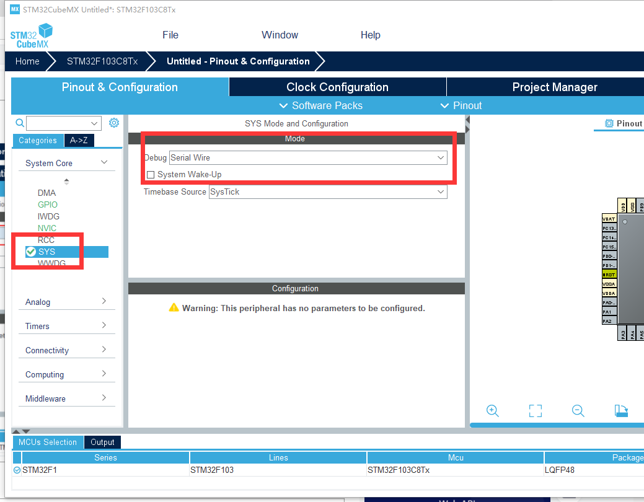644x502 pixels.
Task: Select IWDG in System Core list
Action: [x=48, y=216]
